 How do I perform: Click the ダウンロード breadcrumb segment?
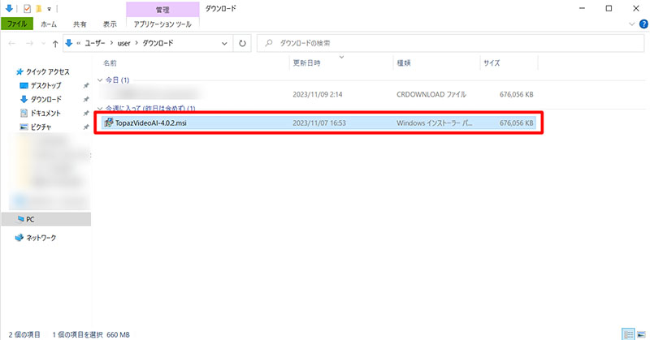click(x=158, y=43)
